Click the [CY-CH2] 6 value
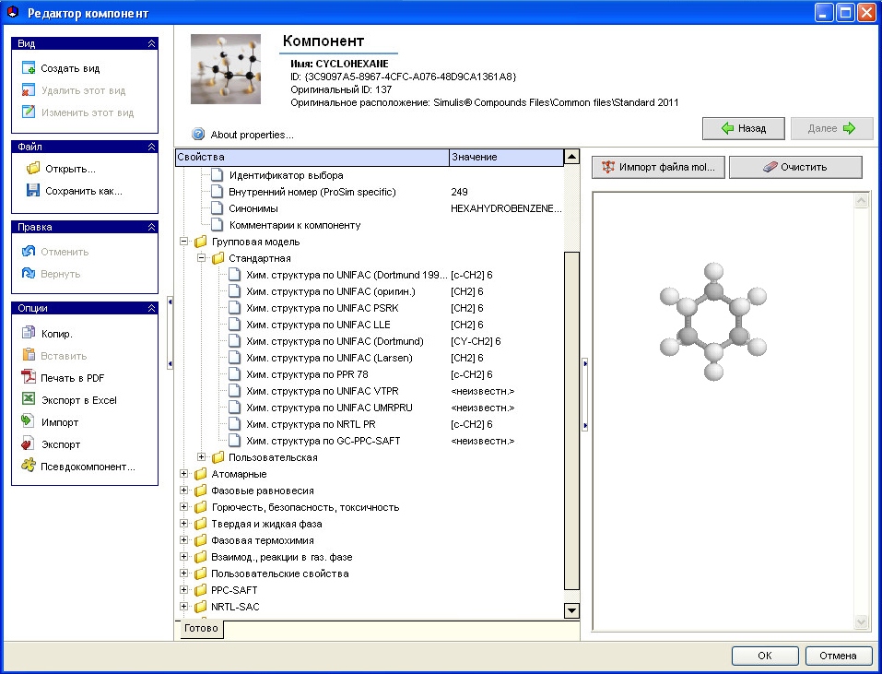 tap(476, 341)
